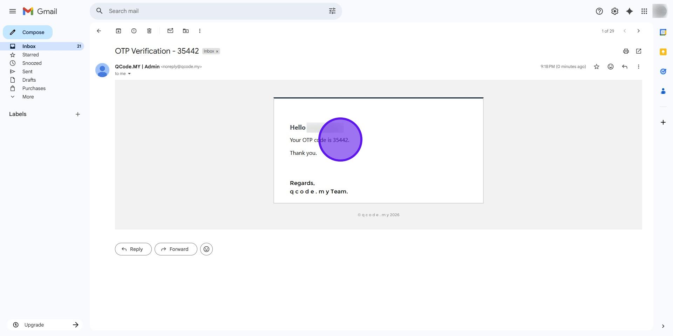
Task: Remove the Inbox label tag
Action: click(x=217, y=52)
